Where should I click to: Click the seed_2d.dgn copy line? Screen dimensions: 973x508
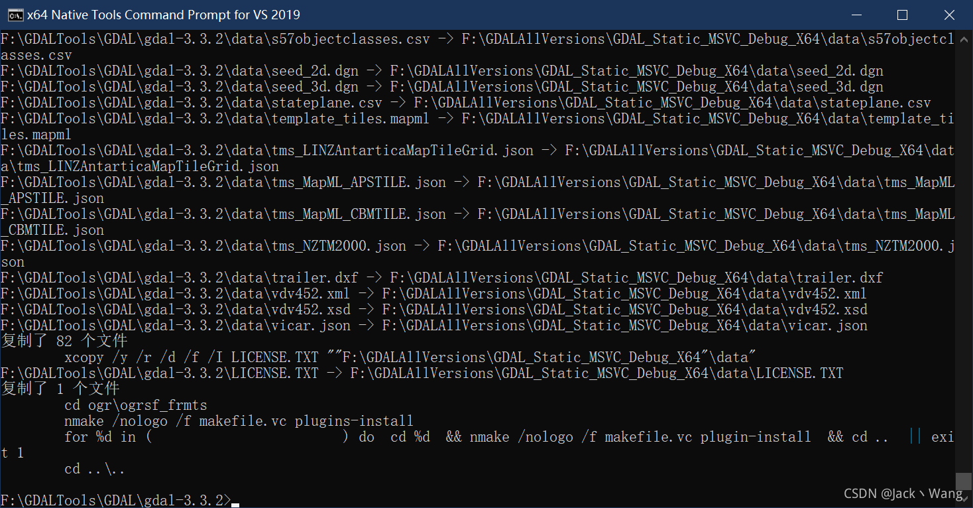[x=442, y=71]
